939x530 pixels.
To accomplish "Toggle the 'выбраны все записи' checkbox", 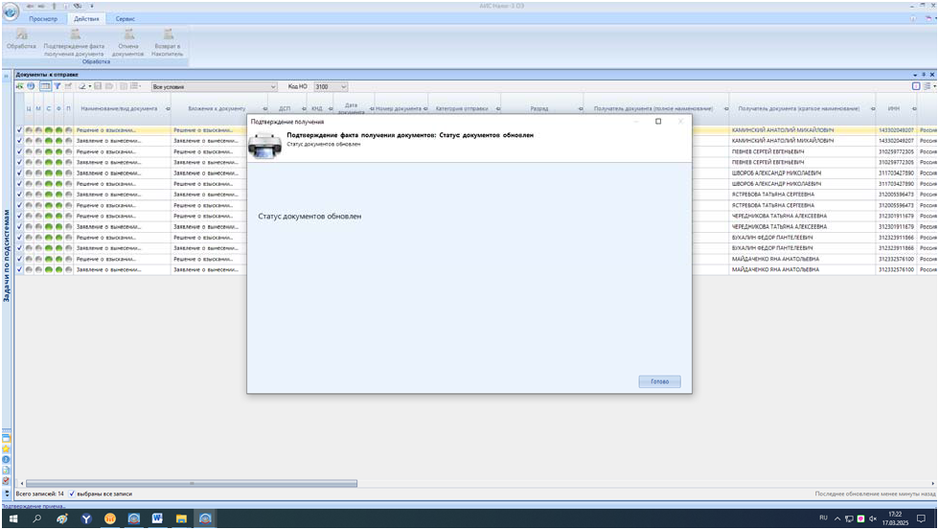I will 72,494.
